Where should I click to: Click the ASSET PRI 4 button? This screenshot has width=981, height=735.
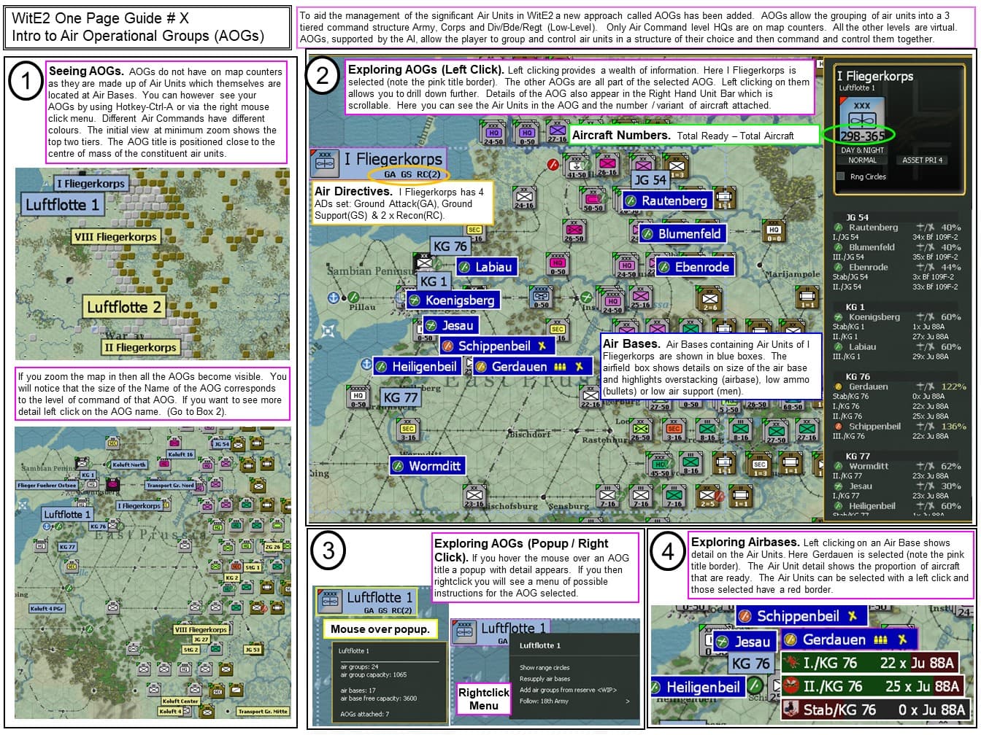922,160
